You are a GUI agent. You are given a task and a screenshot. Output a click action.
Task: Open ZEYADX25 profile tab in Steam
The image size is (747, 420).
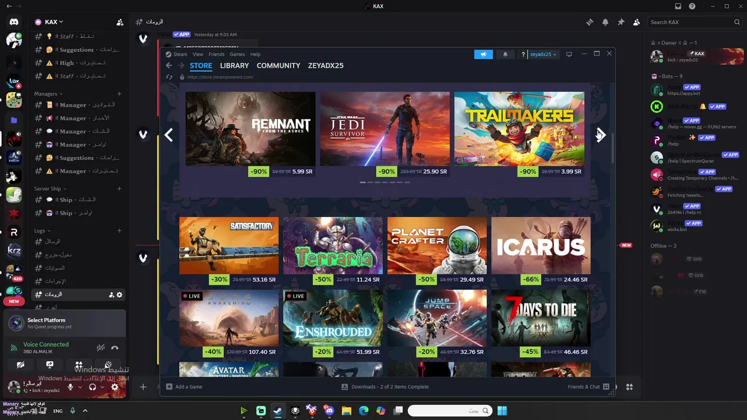326,65
